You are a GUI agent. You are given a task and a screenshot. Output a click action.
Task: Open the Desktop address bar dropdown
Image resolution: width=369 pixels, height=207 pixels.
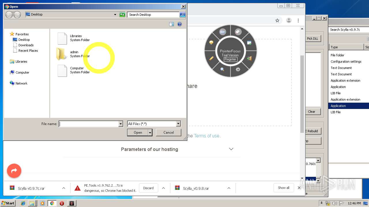point(115,15)
